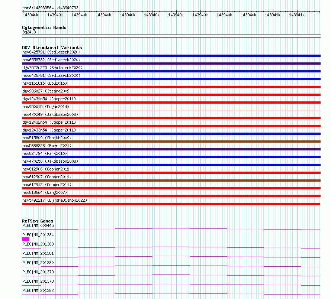The width and height of the screenshot is (331, 299).
Task: Open variant dgv12433n54 (Cooper2011)
Action: [x=49, y=130]
